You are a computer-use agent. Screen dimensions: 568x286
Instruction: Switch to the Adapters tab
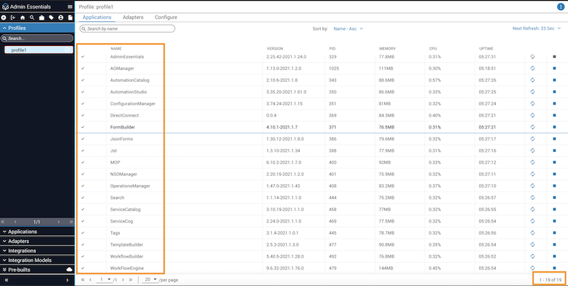[x=134, y=16]
